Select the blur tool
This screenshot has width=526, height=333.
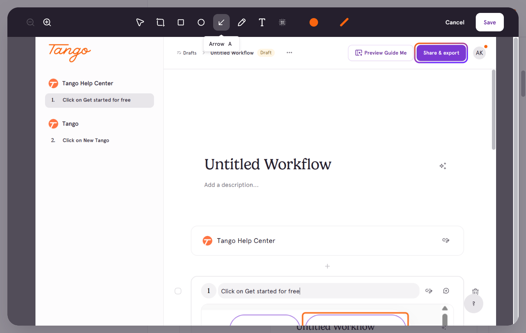(x=282, y=23)
